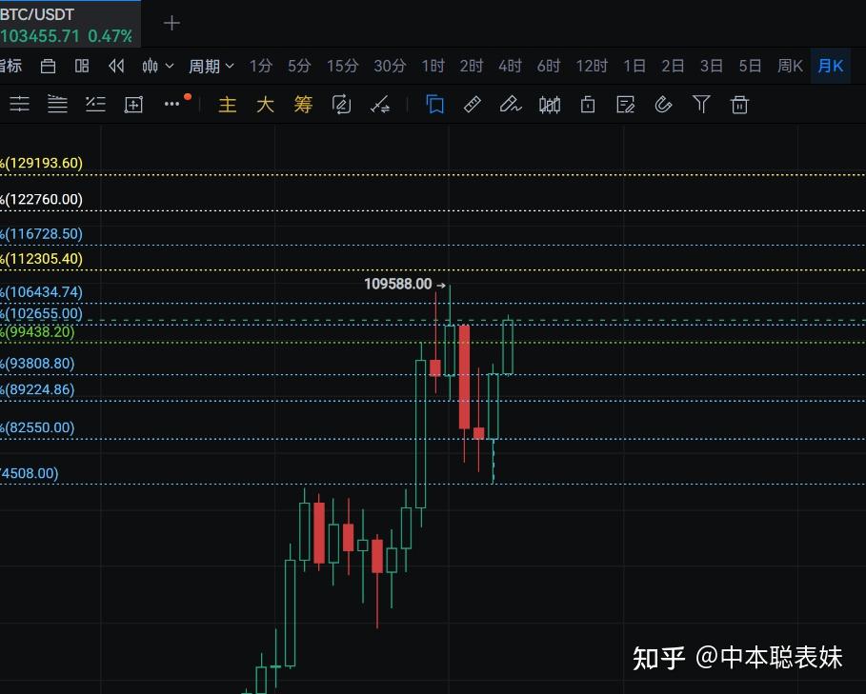Viewport: 866px width, 694px height.
Task: Click the rotate/refresh edit icon
Action: (341, 105)
